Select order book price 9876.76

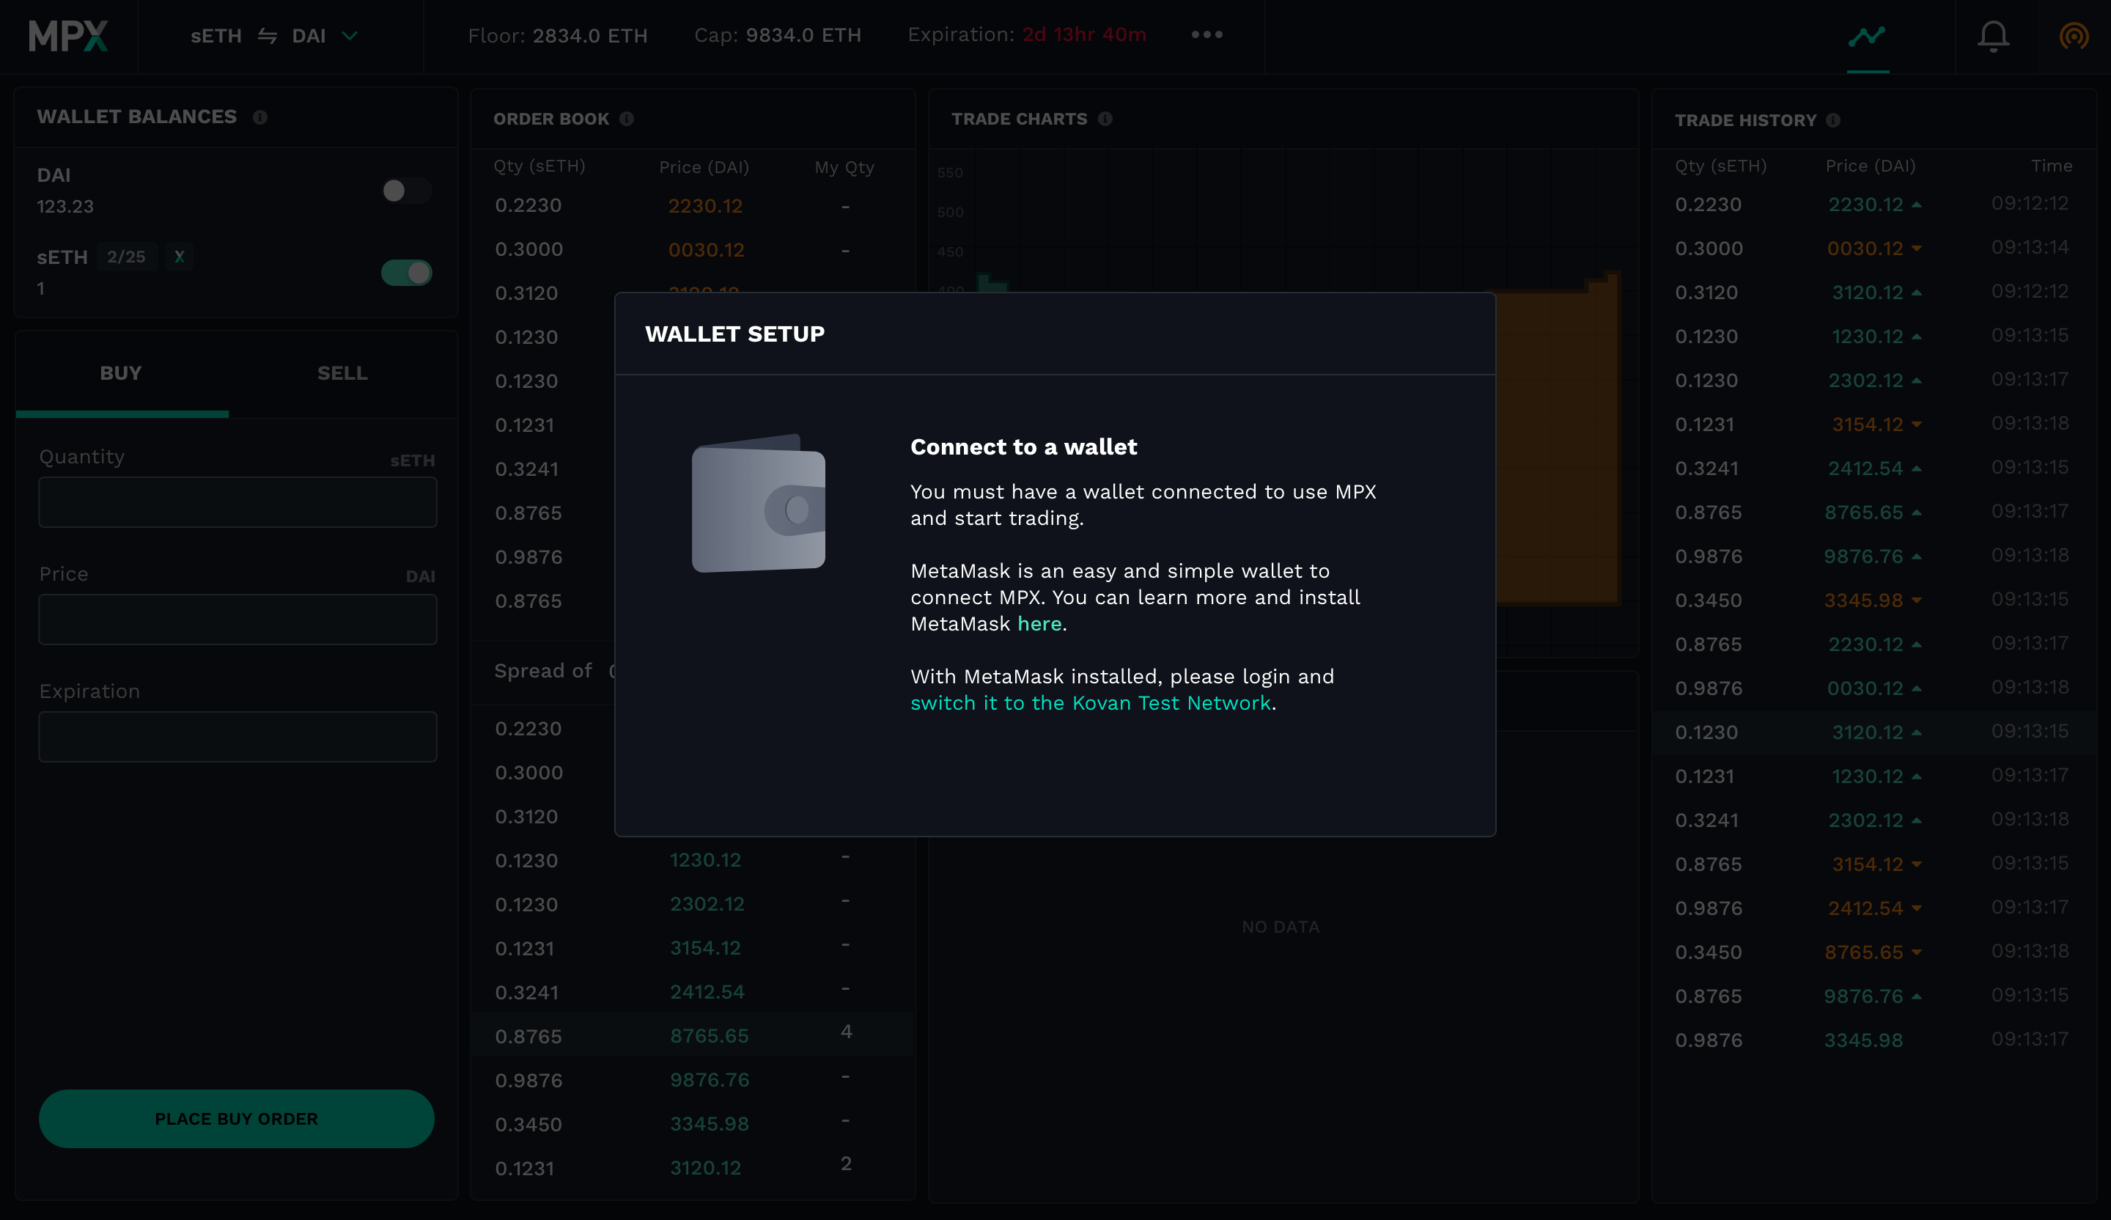click(710, 1080)
